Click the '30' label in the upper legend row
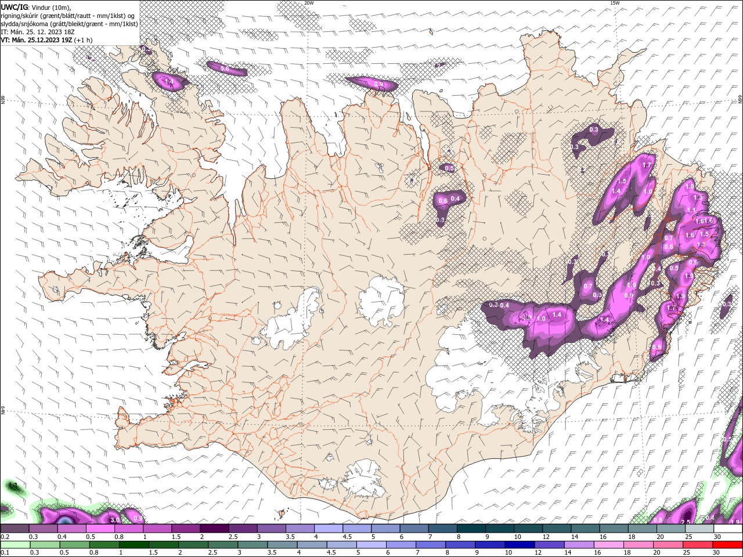The width and height of the screenshot is (743, 557). pos(717,537)
